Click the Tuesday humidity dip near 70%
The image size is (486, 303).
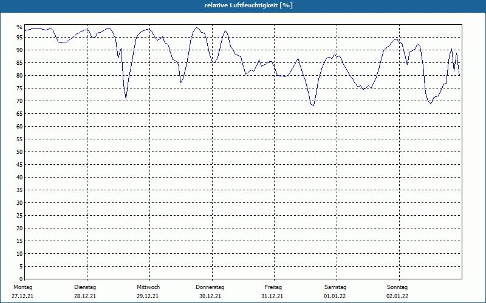pos(126,99)
